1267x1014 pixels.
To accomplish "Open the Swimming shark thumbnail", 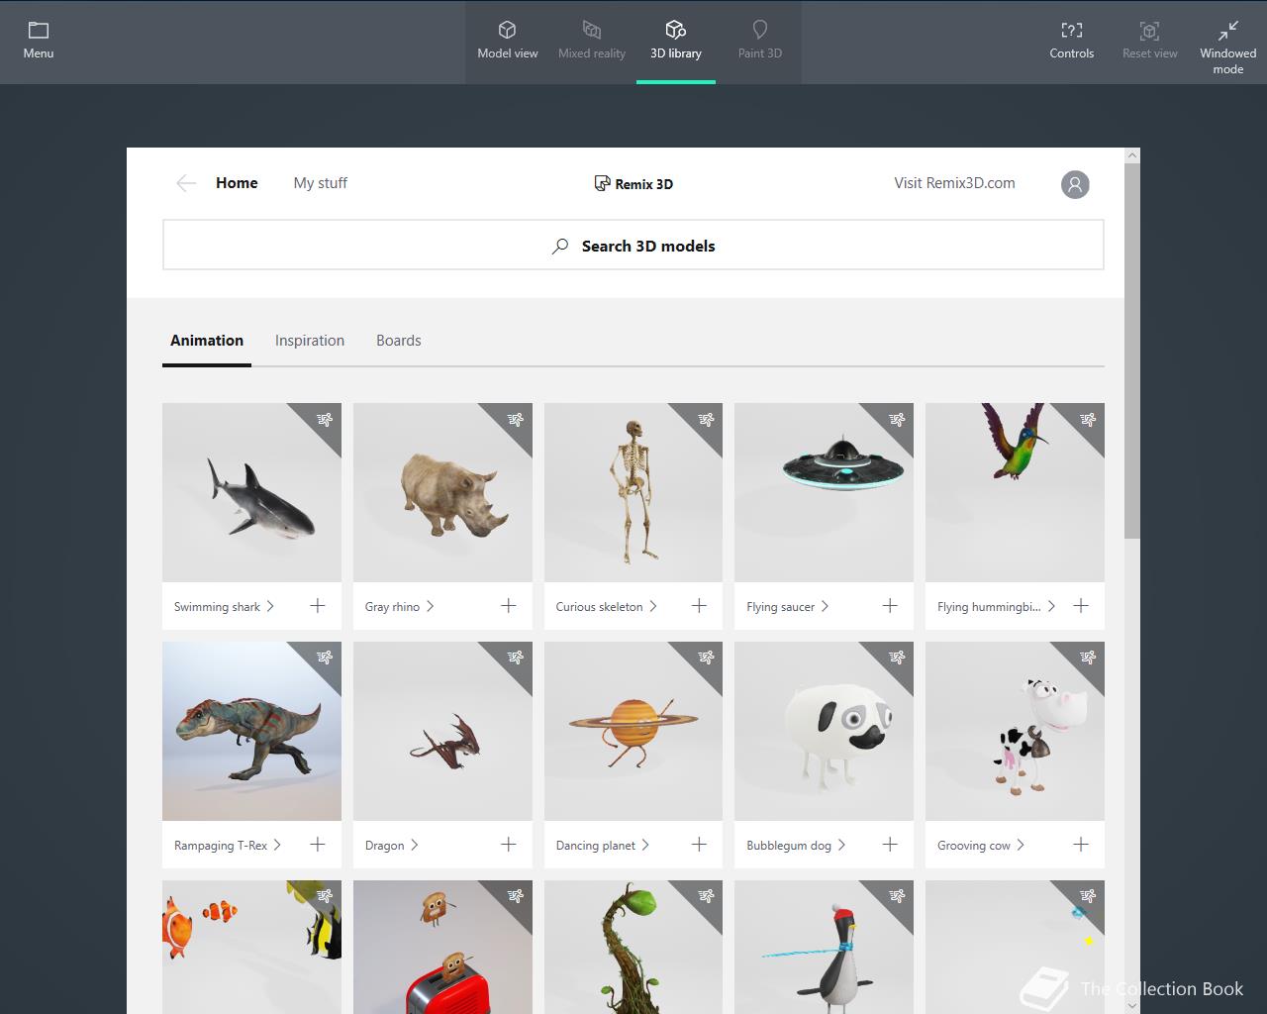I will pos(251,492).
